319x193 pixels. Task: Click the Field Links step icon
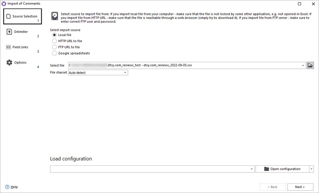(9, 47)
